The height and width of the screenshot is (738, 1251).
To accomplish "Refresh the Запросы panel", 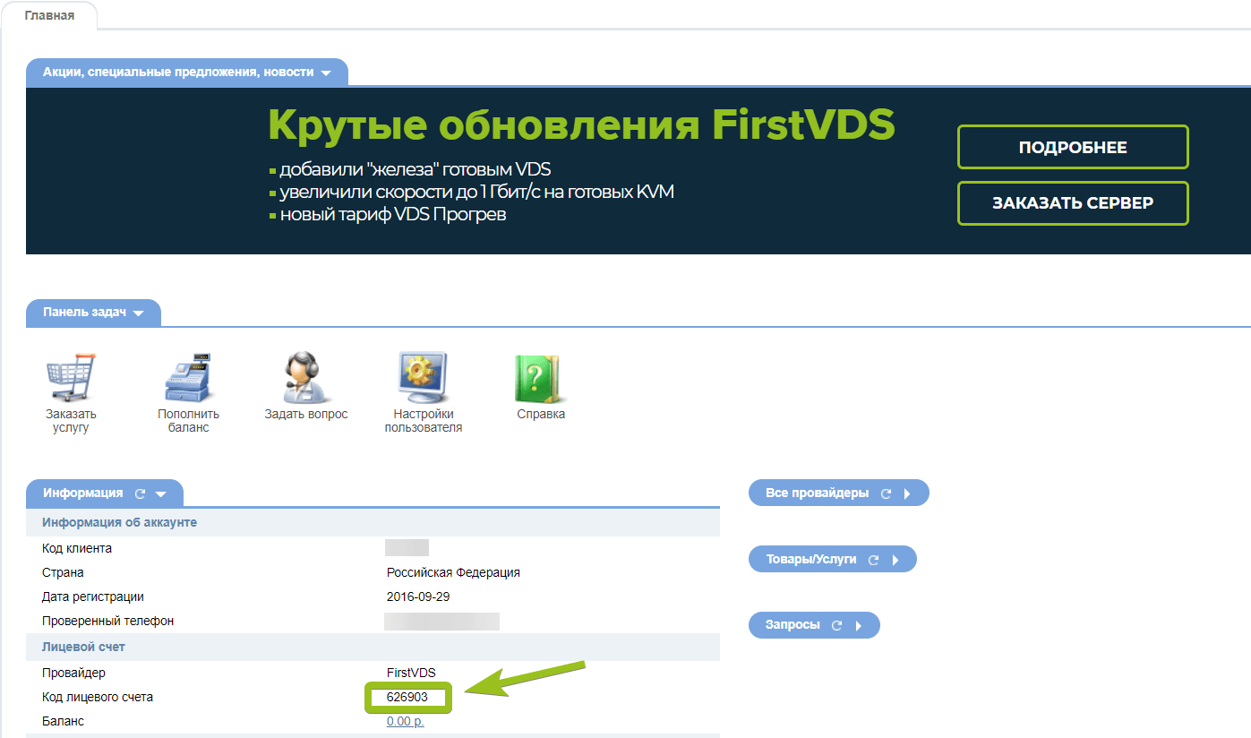I will (x=836, y=625).
